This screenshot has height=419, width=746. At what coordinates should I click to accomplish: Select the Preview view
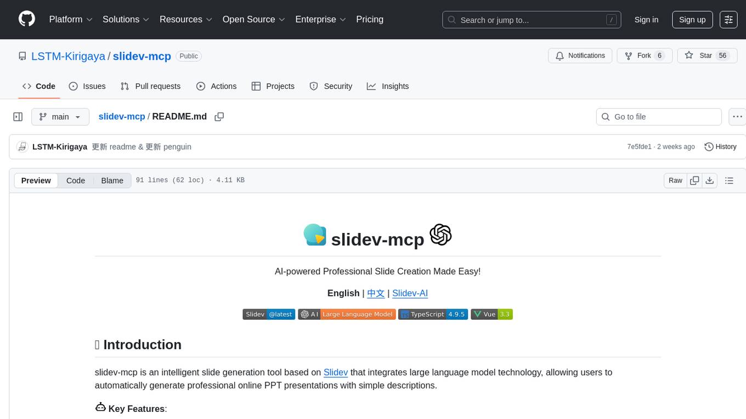36,180
